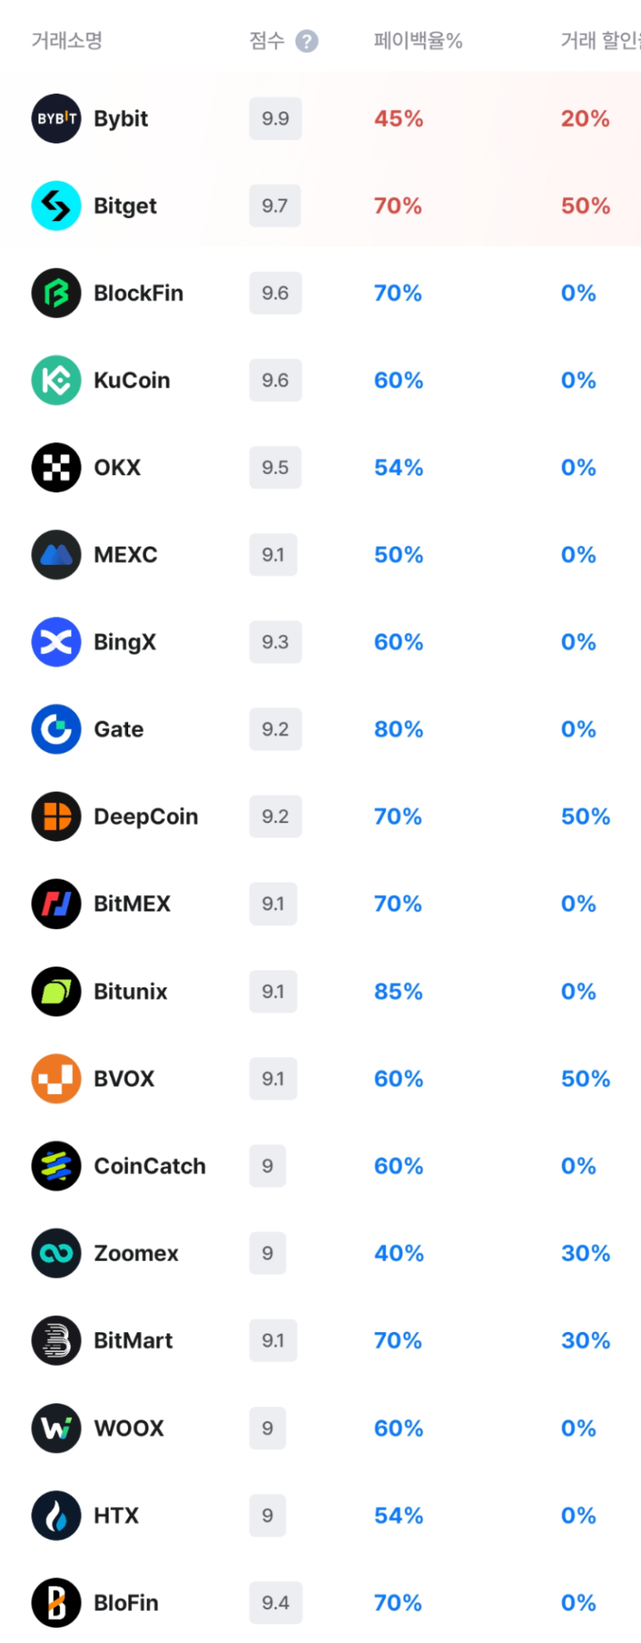Select the BVOX 50% trading discount
This screenshot has width=641, height=1643.
(586, 1079)
